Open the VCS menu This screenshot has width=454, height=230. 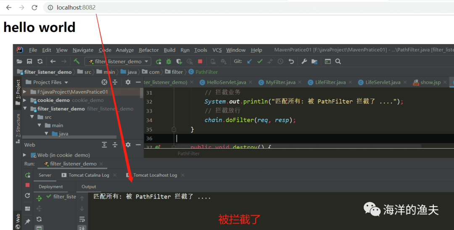(217, 50)
